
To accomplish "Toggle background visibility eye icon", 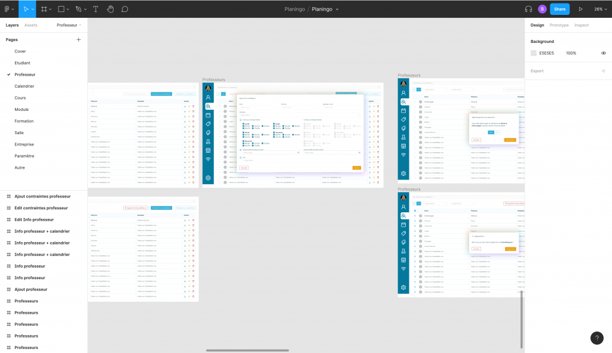I will [x=603, y=53].
